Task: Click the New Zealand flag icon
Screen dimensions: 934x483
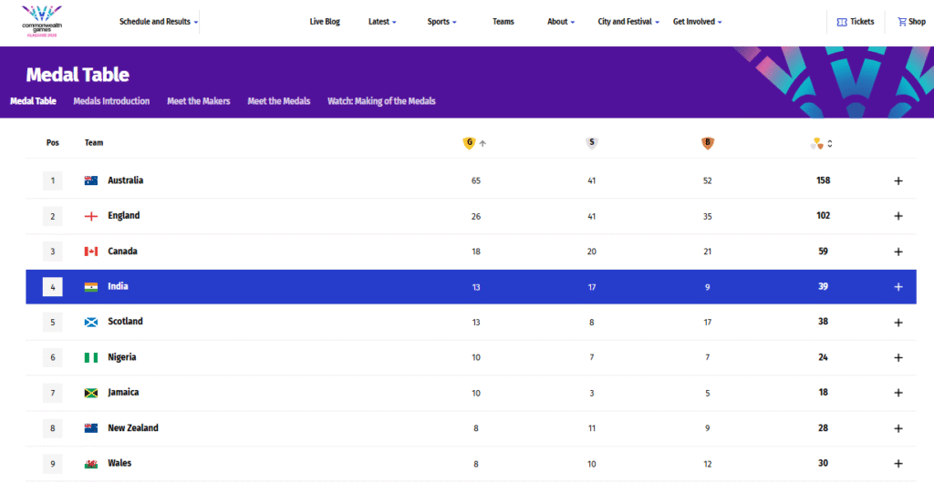Action: pyautogui.click(x=90, y=428)
